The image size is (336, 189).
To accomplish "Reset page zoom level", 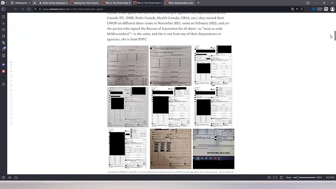I will pyautogui.click(x=288, y=177).
